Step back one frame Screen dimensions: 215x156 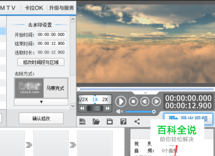[144, 101]
